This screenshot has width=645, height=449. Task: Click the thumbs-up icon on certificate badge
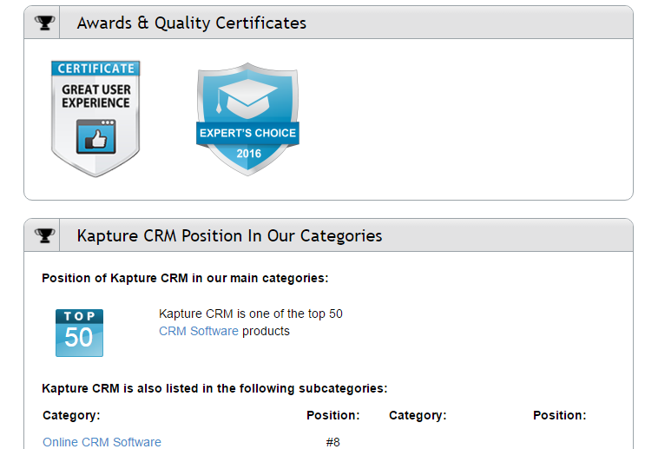pos(95,137)
